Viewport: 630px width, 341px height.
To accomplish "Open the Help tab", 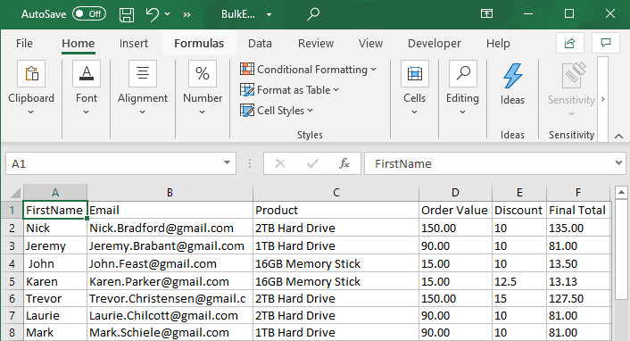I will tap(498, 43).
